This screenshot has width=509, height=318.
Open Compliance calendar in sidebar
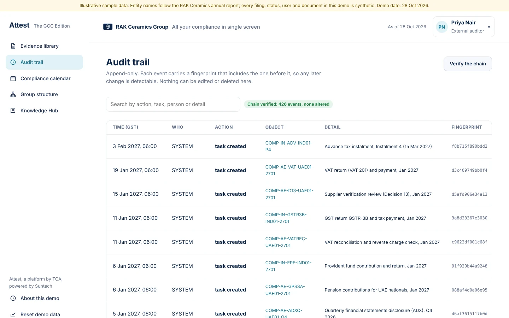(x=44, y=78)
